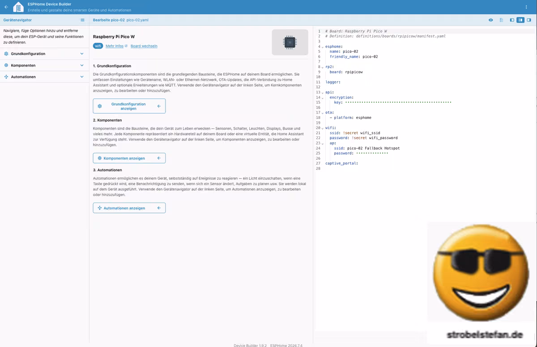Click sparkle icon on Automationen anzeigen button

100,208
